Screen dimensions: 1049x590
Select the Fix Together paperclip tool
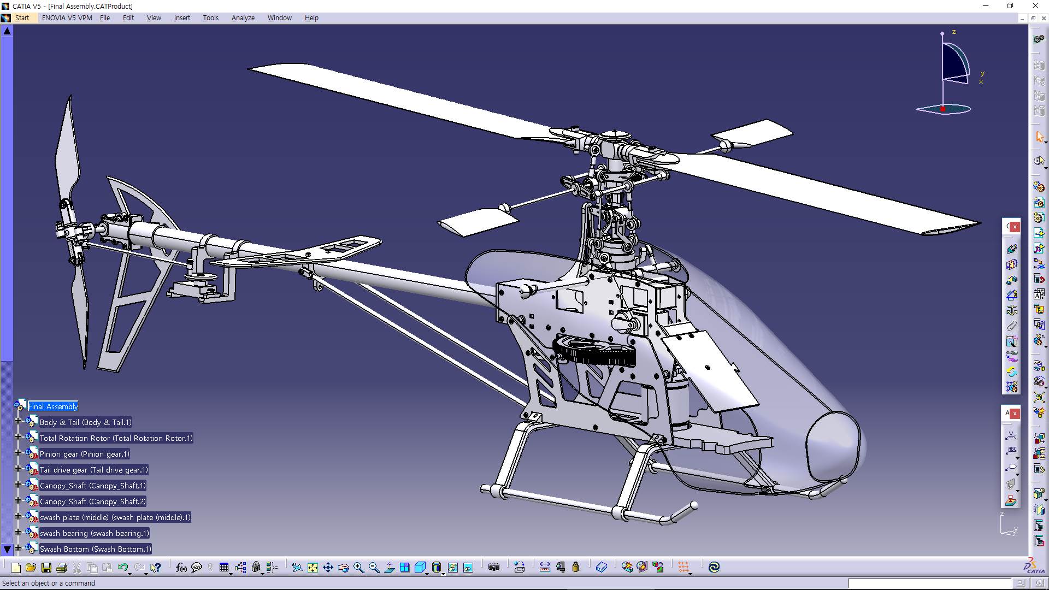coord(1012,324)
